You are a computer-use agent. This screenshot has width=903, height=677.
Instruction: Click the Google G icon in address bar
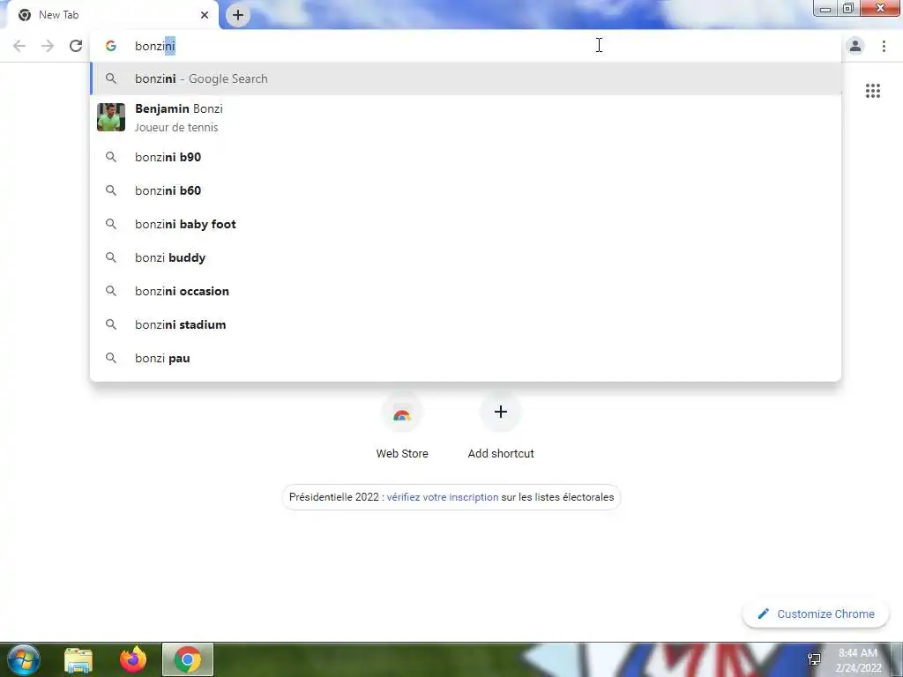coord(110,46)
